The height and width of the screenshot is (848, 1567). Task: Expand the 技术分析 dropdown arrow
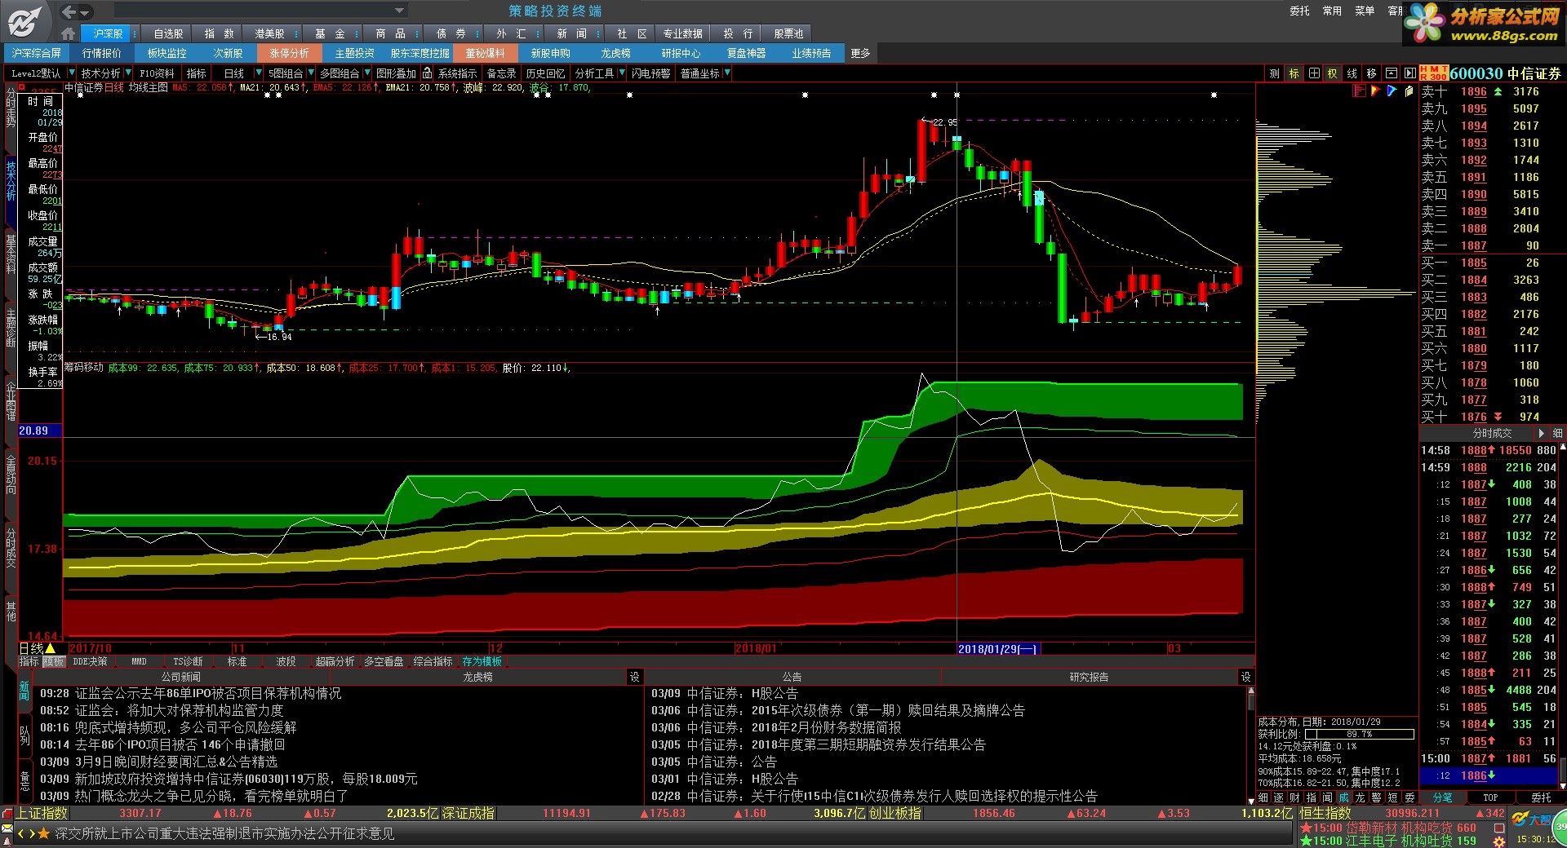[x=128, y=73]
